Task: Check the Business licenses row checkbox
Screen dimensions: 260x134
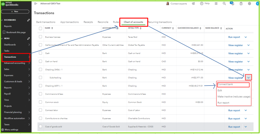Action: pyautogui.click(x=40, y=37)
